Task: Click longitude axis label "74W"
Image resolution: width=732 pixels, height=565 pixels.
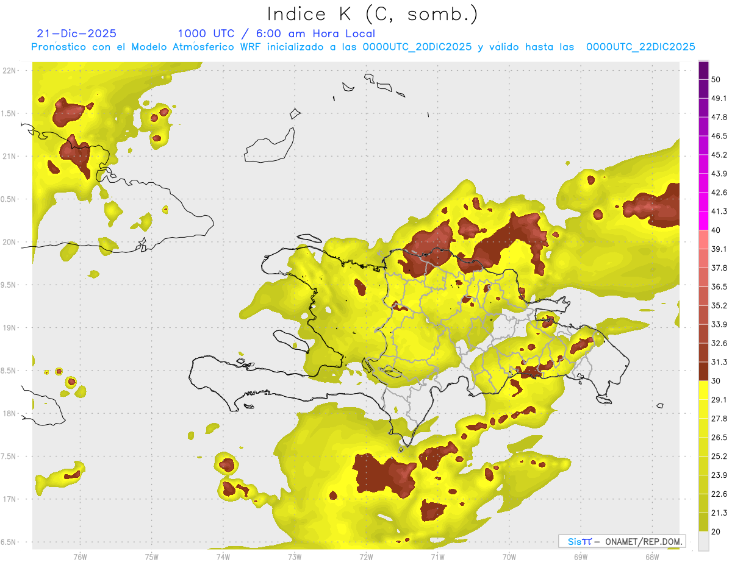Action: 223,557
